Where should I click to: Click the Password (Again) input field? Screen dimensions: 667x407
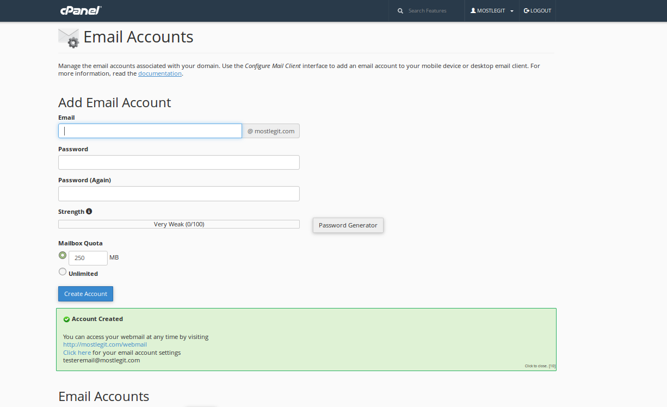[178, 194]
